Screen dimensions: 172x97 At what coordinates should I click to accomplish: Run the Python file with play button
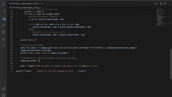coord(155,4)
